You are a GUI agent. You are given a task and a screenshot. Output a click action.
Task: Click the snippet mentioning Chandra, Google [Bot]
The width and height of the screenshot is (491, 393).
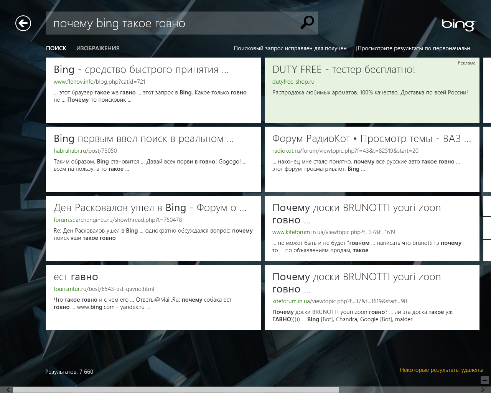pyautogui.click(x=362, y=315)
